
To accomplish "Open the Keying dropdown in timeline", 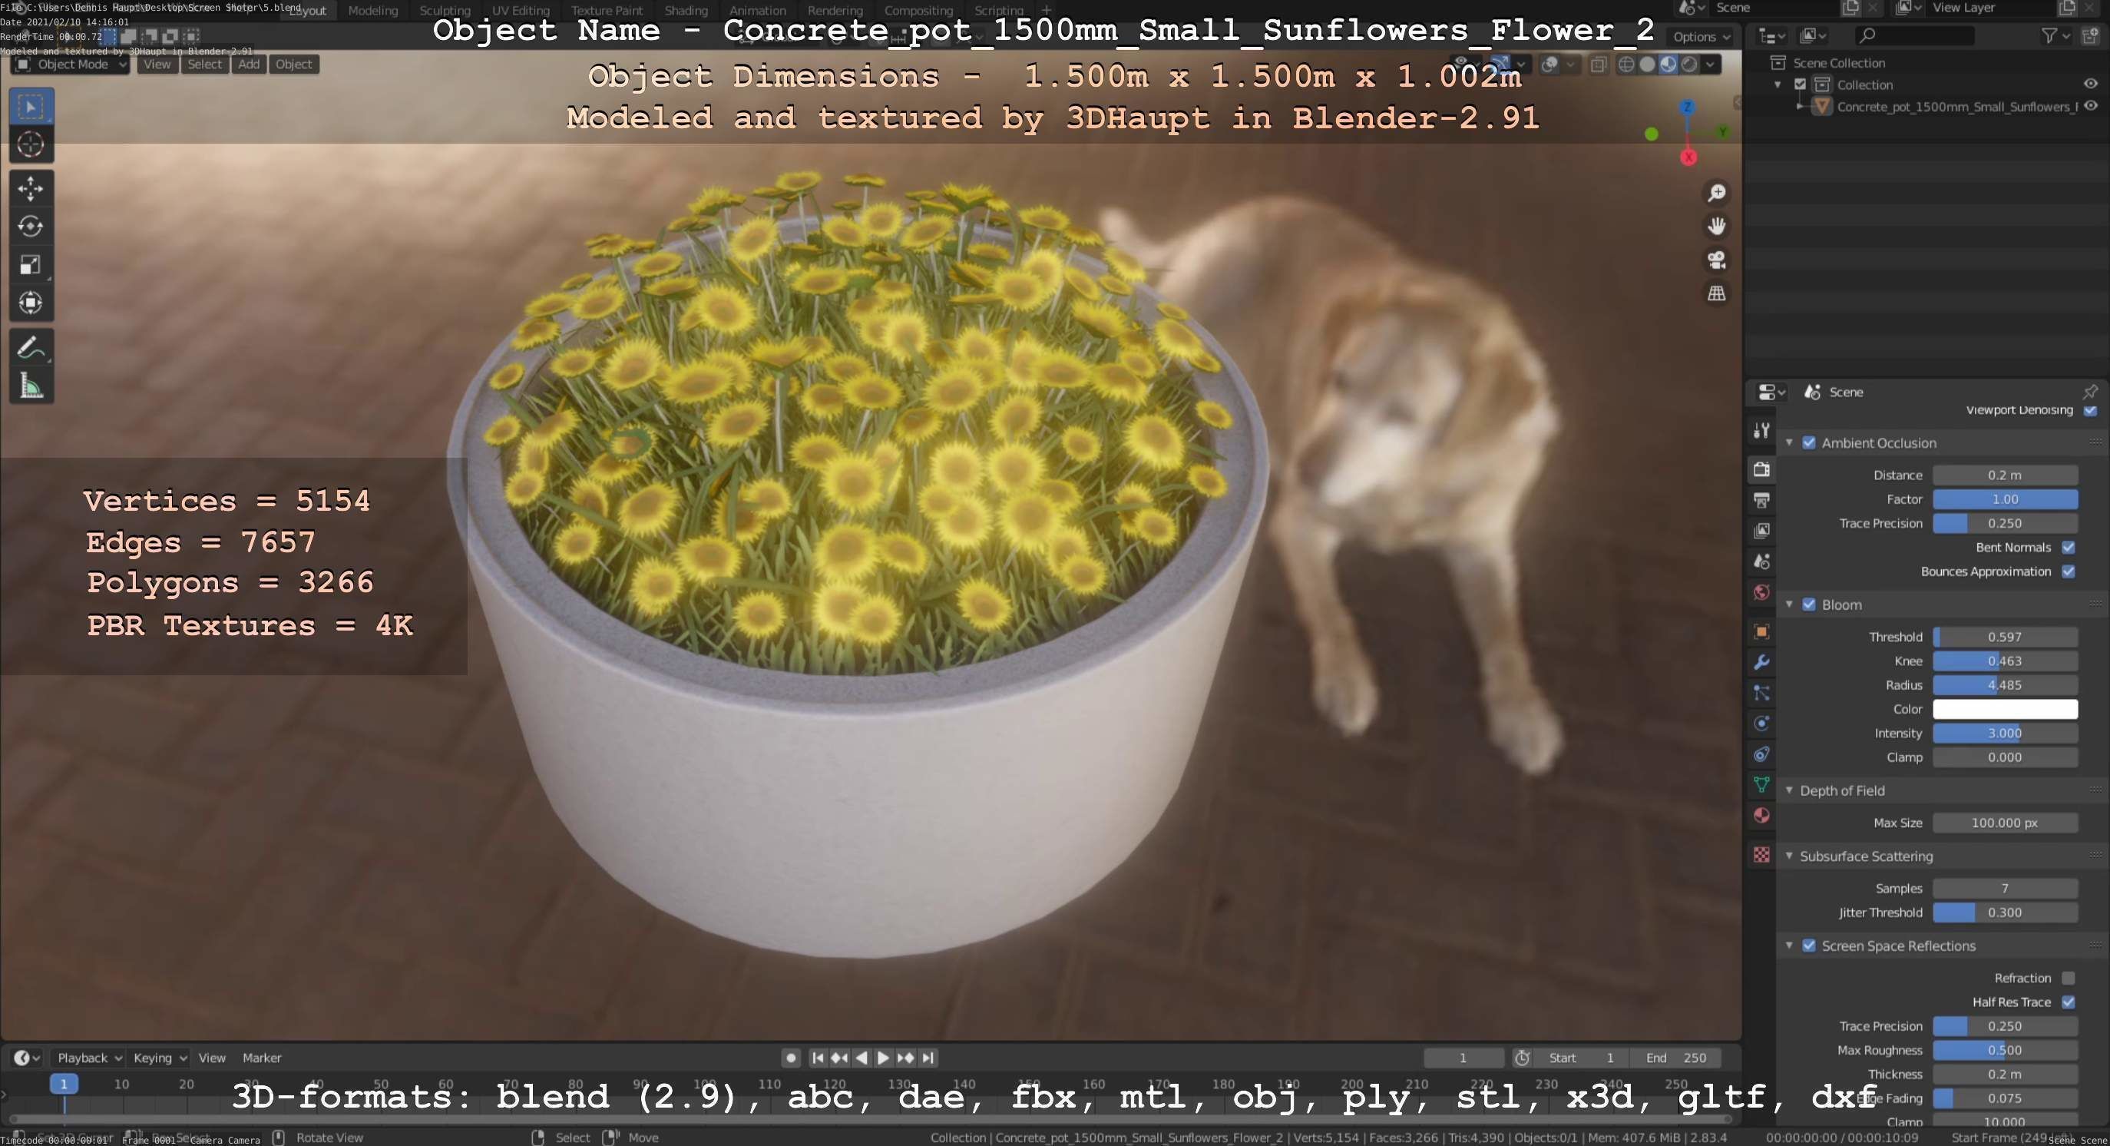I will [160, 1058].
